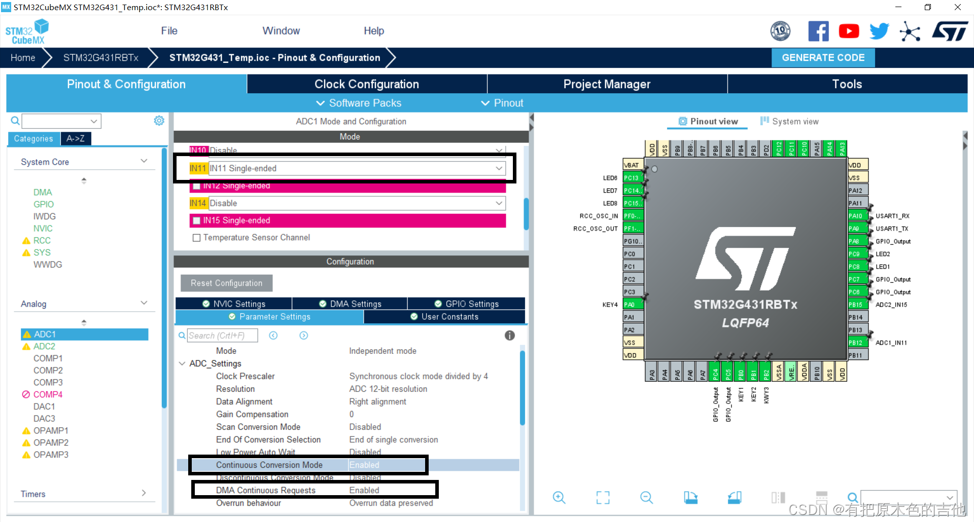The image size is (974, 522).
Task: Click the Parameter Settings search field
Action: click(x=222, y=335)
